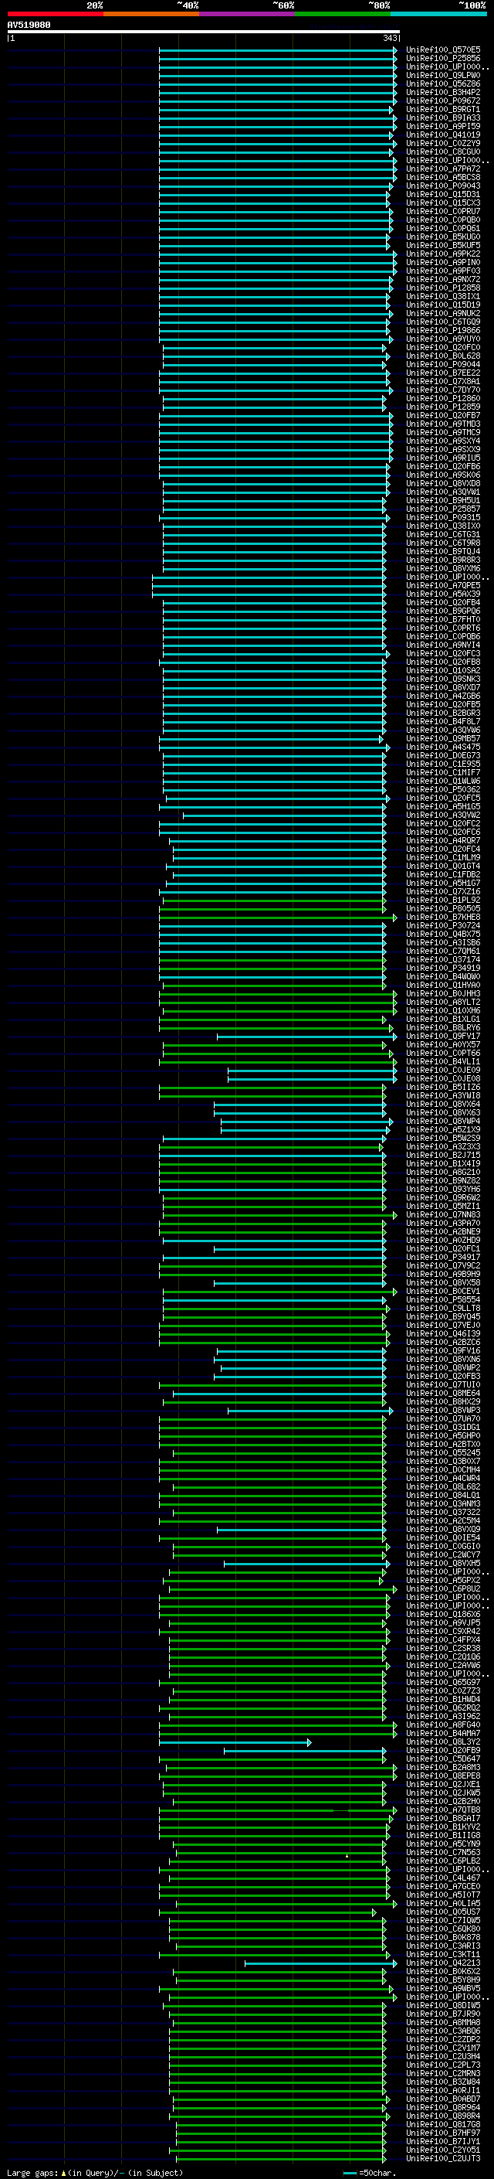Click the orange ~40% identity legend bar
This screenshot has width=494, height=2179.
[151, 14]
